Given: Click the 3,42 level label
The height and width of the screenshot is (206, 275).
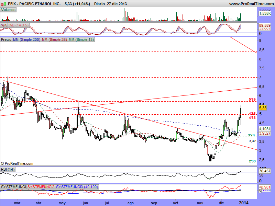Looking at the screenshot, I should coord(252,141).
